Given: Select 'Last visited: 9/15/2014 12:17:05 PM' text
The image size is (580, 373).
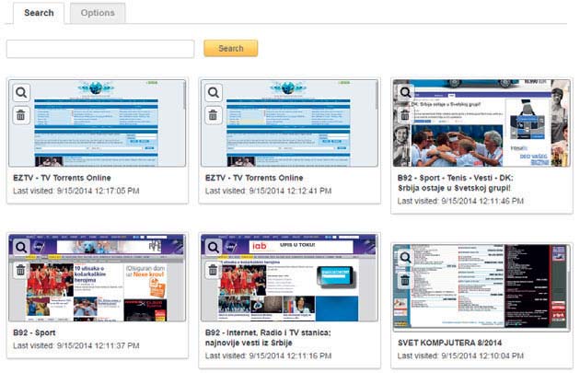Looking at the screenshot, I should click(x=76, y=191).
